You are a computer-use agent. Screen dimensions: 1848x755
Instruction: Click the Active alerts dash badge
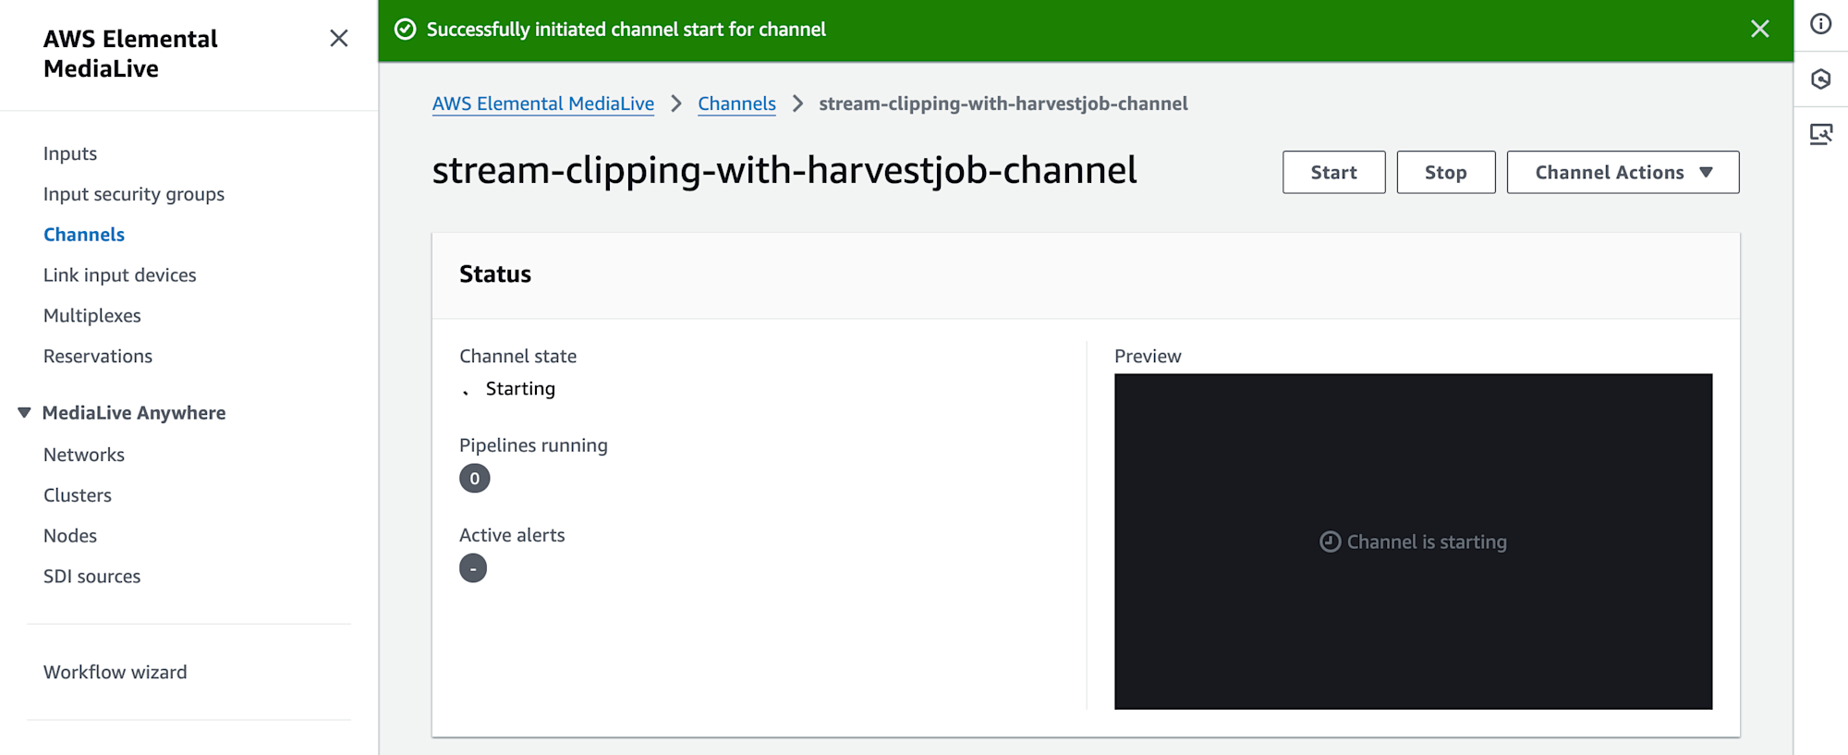pyautogui.click(x=473, y=568)
